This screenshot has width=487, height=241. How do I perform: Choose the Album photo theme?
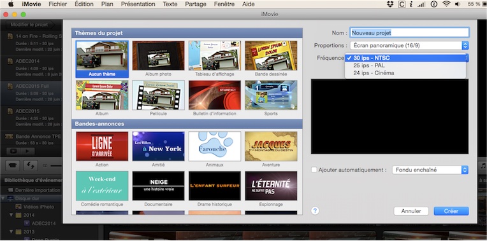(x=158, y=55)
